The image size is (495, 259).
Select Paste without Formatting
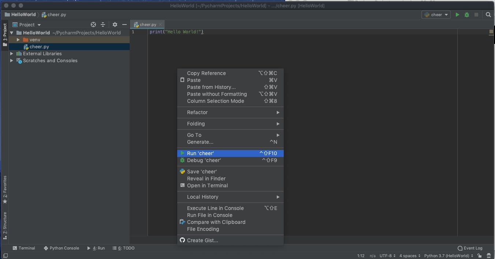(230, 94)
